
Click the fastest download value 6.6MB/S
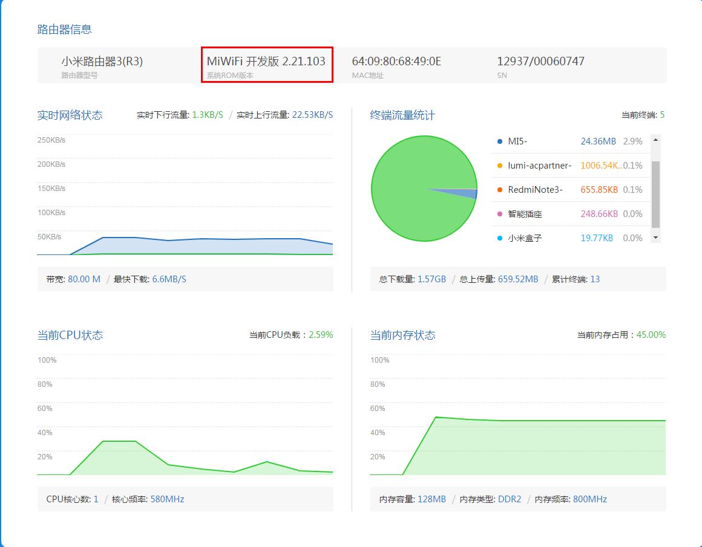(169, 279)
